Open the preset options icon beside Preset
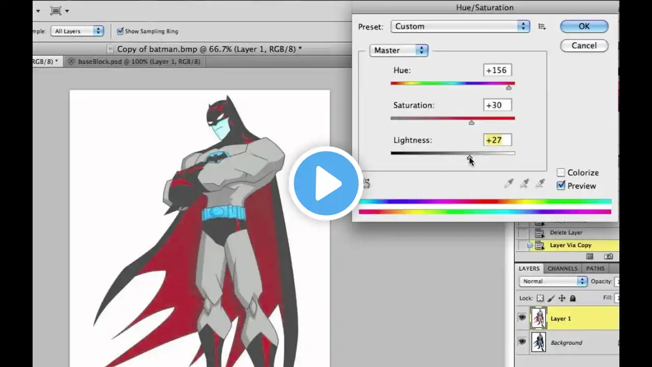The width and height of the screenshot is (652, 367). [542, 27]
